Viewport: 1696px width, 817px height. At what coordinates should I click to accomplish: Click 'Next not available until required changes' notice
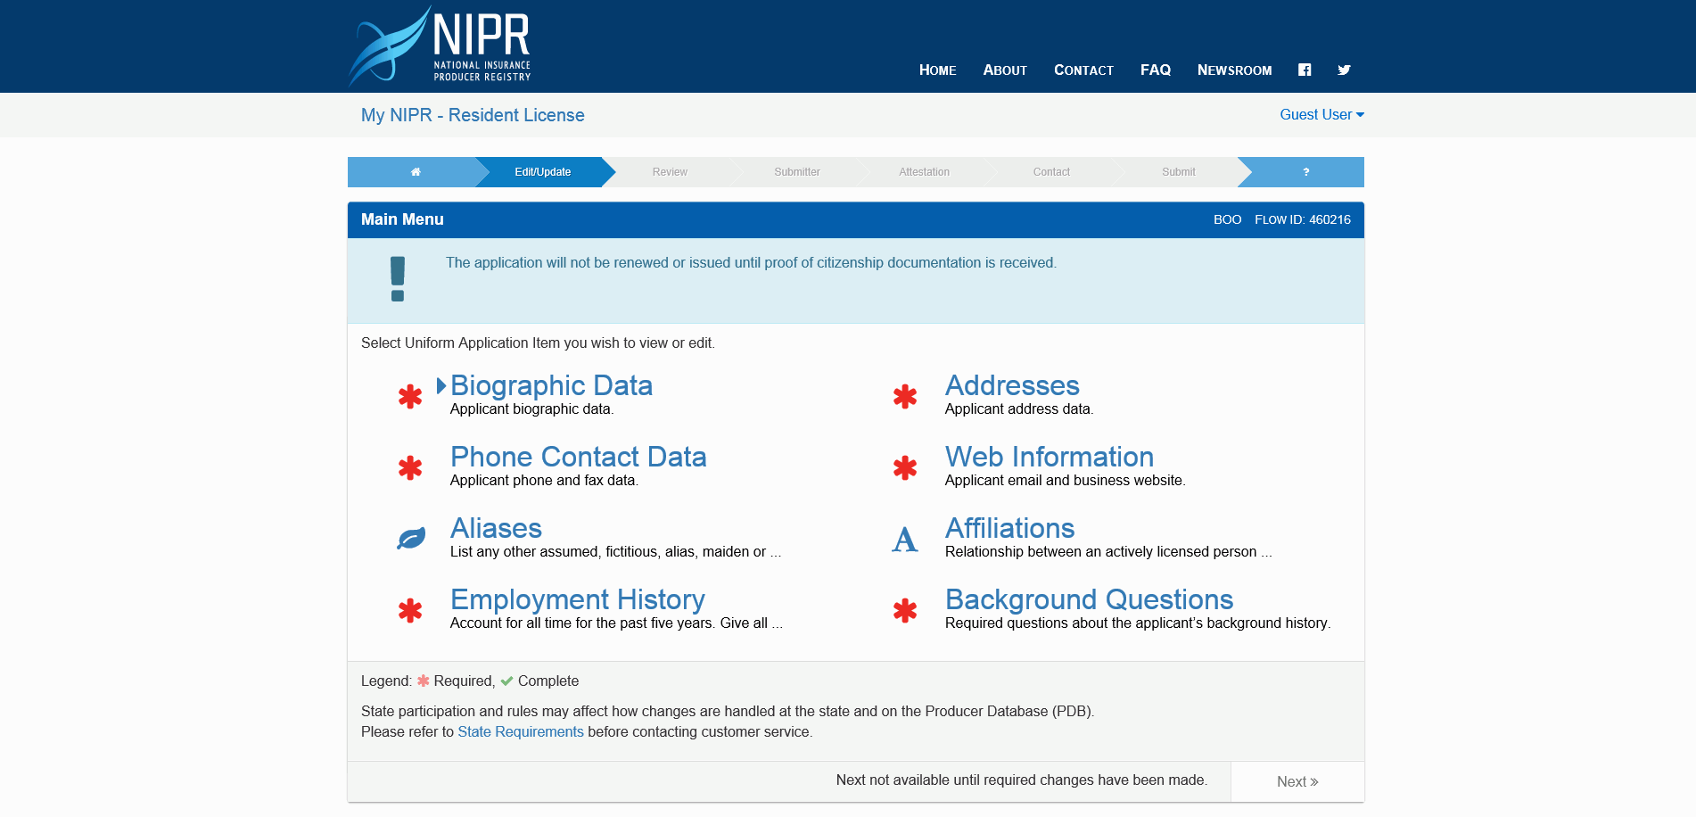point(1022,780)
